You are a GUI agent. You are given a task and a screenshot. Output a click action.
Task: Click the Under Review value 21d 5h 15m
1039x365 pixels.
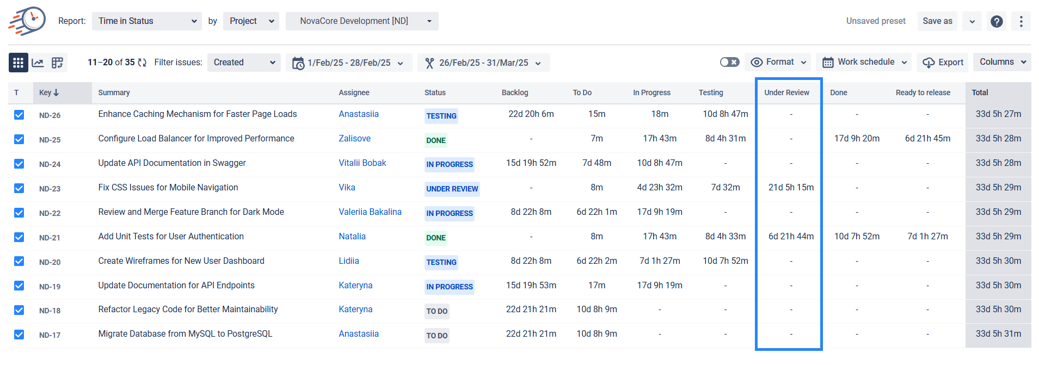pos(791,188)
